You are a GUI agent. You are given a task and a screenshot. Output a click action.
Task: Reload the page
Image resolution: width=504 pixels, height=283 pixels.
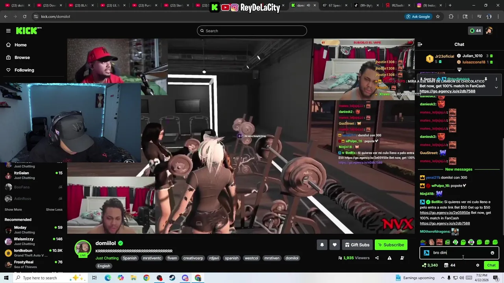tap(24, 17)
